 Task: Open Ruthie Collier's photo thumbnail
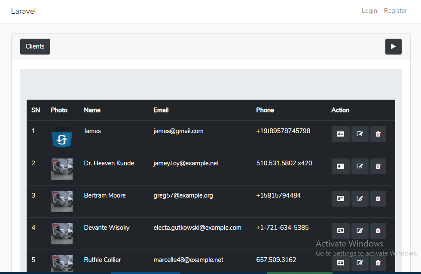[62, 264]
